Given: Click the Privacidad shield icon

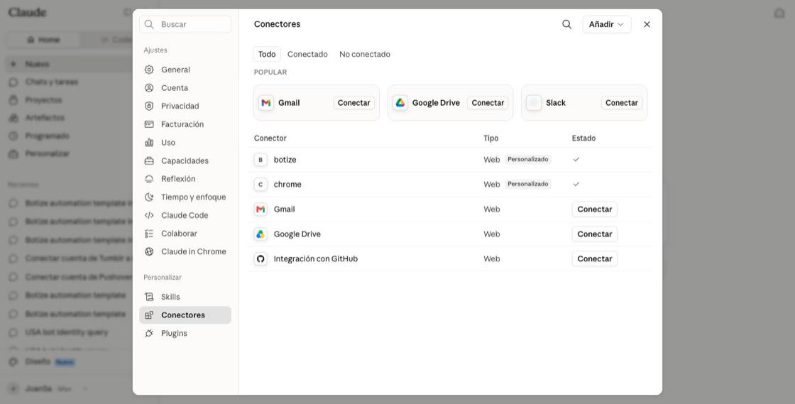Looking at the screenshot, I should pyautogui.click(x=149, y=106).
